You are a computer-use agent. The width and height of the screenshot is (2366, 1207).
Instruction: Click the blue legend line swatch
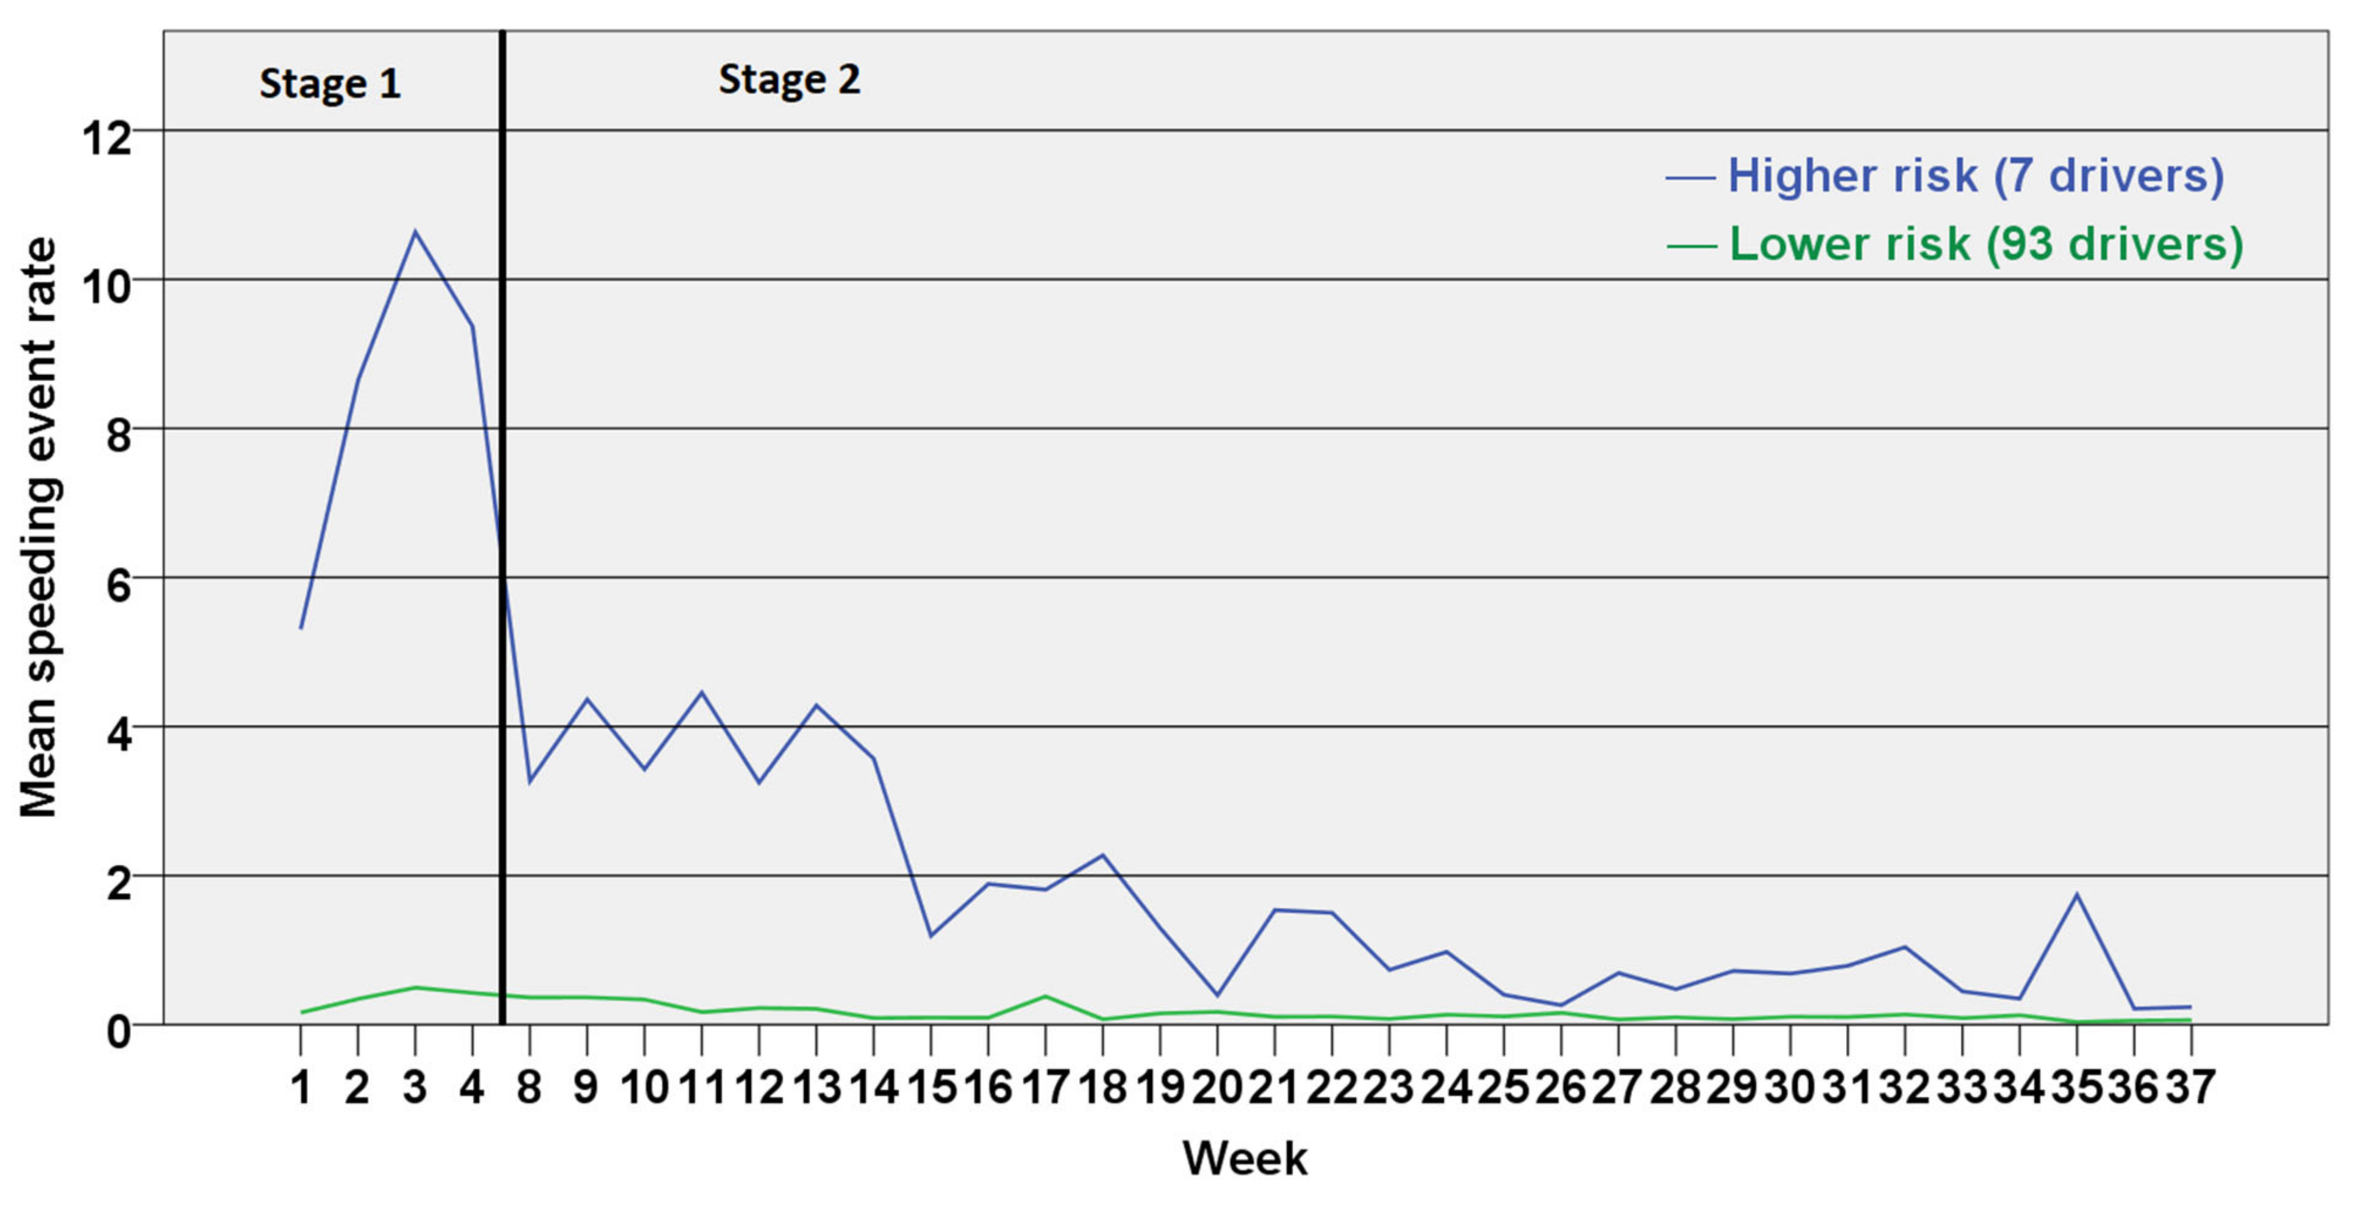tap(1690, 178)
